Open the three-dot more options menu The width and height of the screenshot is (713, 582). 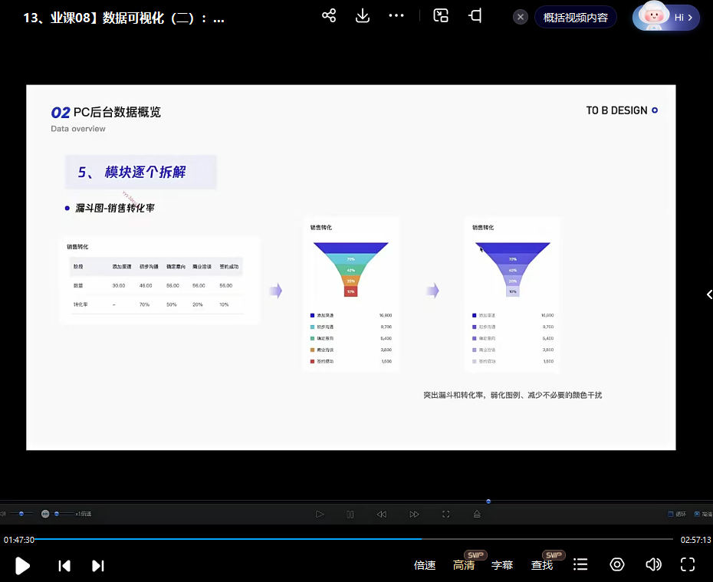coord(396,15)
